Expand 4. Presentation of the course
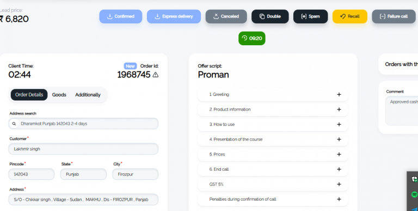This screenshot has width=418, height=211. tap(273, 140)
